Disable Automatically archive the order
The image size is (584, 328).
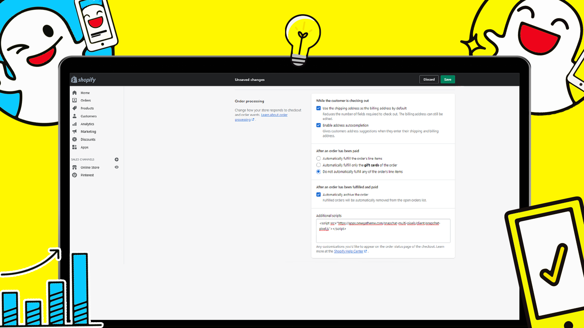(318, 195)
